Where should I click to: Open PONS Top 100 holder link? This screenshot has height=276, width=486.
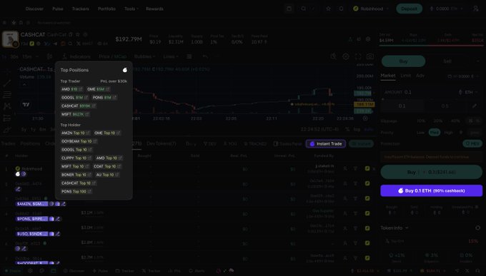[x=89, y=191]
